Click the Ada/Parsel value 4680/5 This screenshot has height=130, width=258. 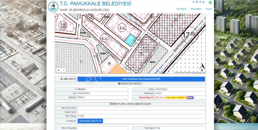[x=158, y=93]
